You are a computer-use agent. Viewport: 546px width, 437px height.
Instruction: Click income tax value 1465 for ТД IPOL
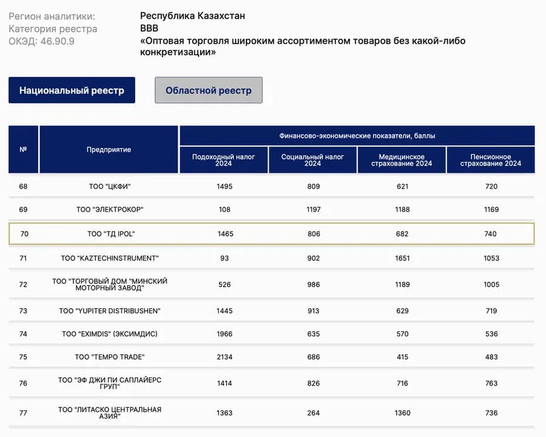point(226,234)
